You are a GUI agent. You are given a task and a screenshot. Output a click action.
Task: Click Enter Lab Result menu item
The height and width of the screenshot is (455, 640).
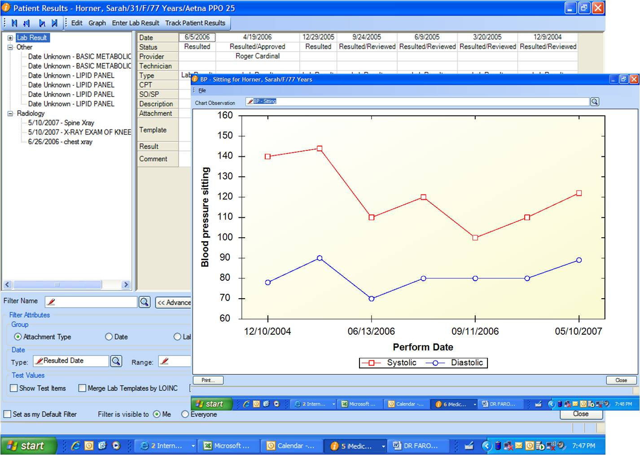136,23
